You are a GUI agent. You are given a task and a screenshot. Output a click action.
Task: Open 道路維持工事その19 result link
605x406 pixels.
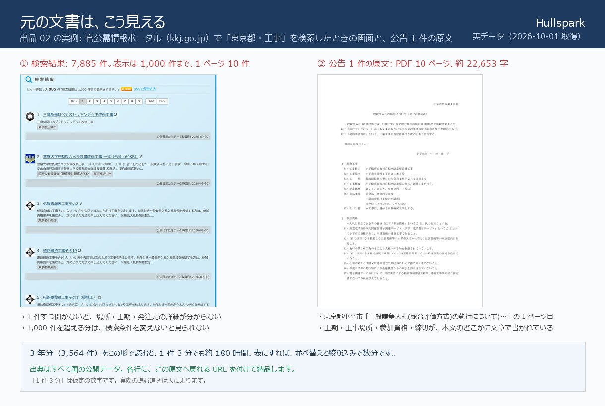60,251
